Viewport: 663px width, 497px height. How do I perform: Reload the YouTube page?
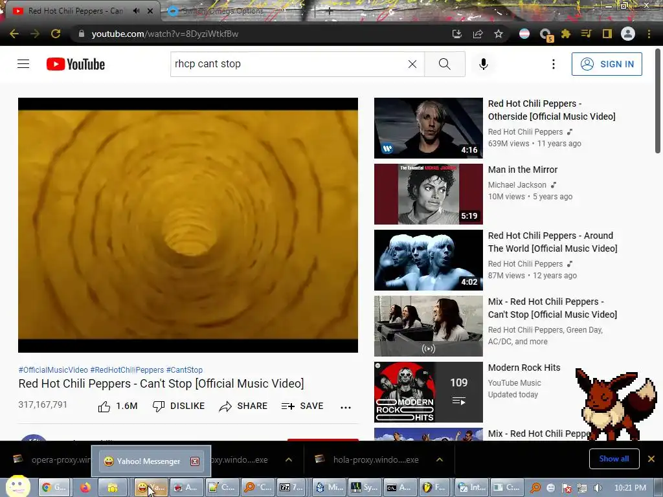(56, 34)
